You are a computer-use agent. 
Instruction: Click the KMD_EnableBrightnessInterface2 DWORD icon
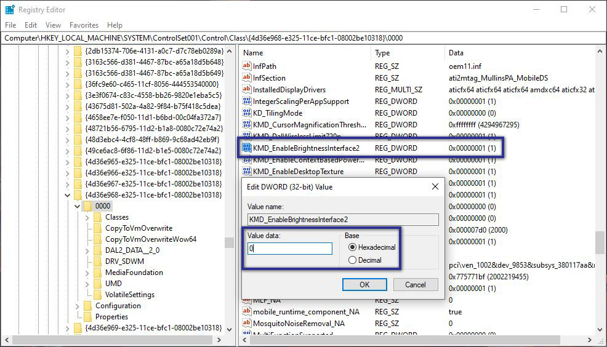pyautogui.click(x=247, y=148)
